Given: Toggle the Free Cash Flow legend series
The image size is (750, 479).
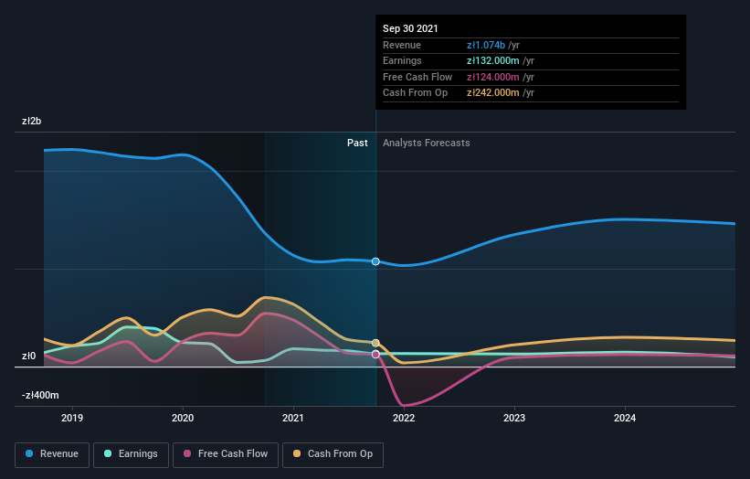Looking at the screenshot, I should [226, 454].
